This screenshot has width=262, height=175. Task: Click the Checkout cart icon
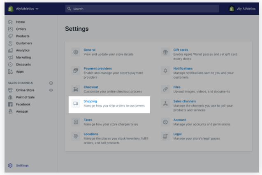[x=76, y=89]
